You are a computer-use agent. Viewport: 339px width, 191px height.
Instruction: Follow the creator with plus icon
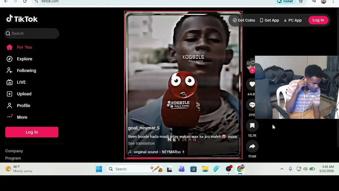(252, 70)
